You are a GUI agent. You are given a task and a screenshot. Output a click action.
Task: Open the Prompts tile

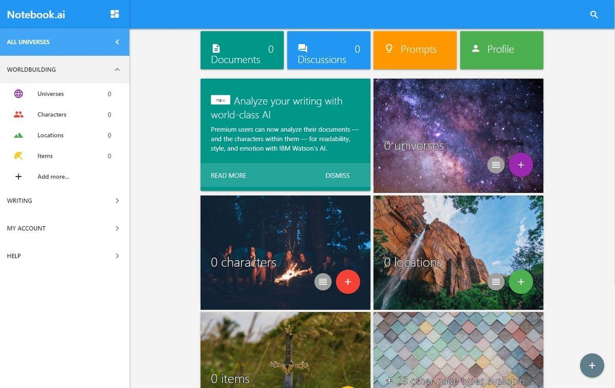[415, 50]
